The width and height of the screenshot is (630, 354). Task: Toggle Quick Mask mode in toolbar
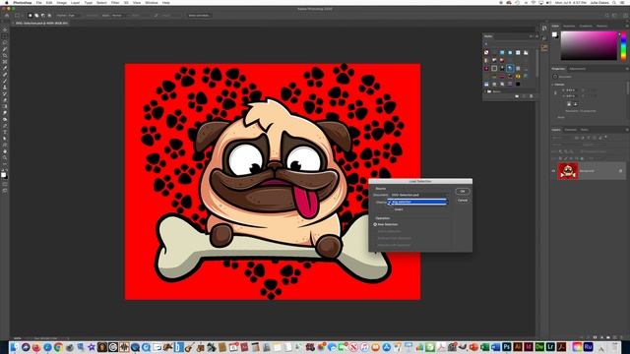point(4,185)
